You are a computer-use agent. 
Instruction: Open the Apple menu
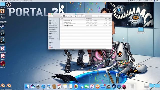tap(2, 1)
